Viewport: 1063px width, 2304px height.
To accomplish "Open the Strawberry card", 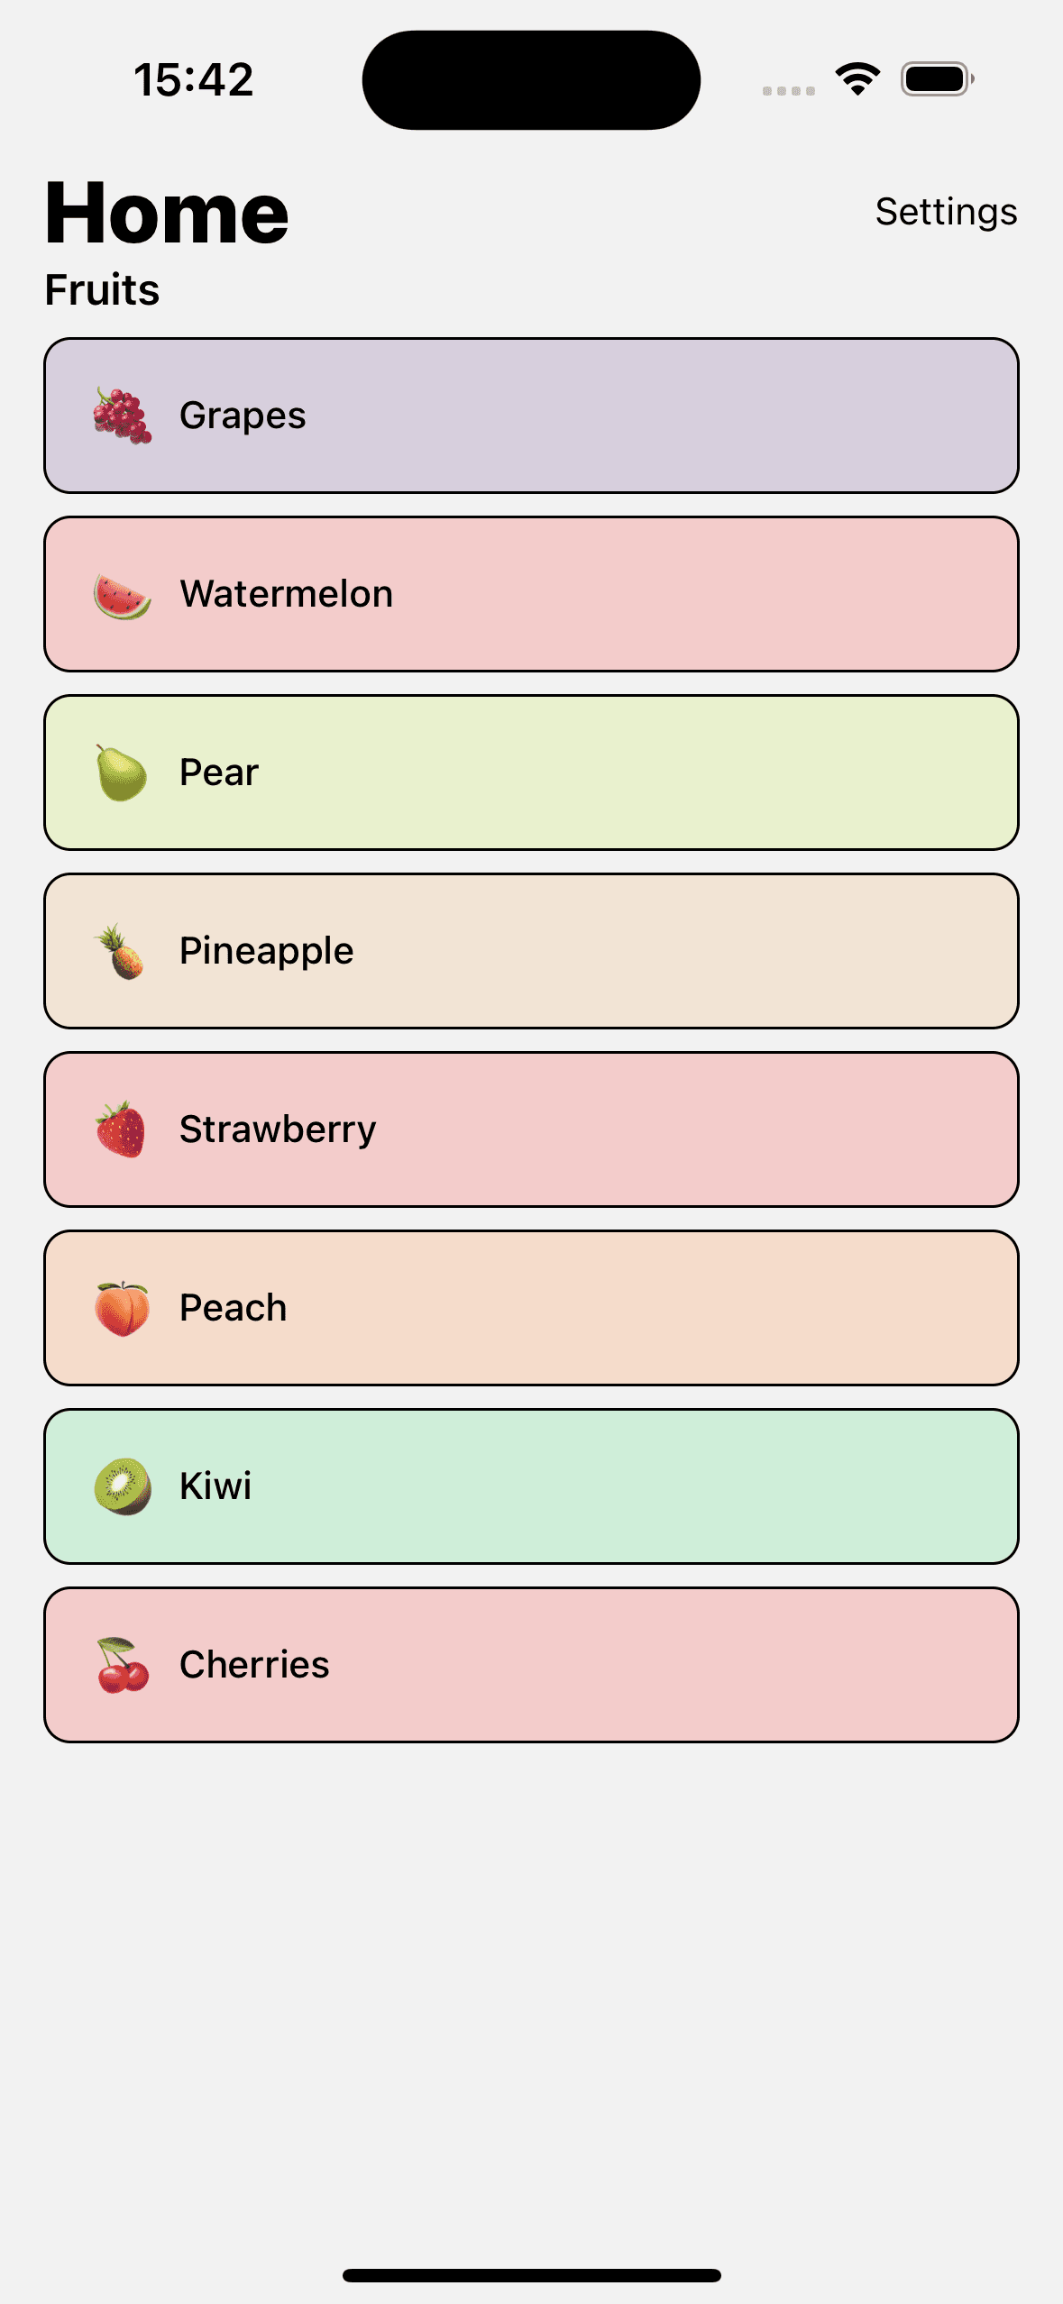I will coord(531,1129).
